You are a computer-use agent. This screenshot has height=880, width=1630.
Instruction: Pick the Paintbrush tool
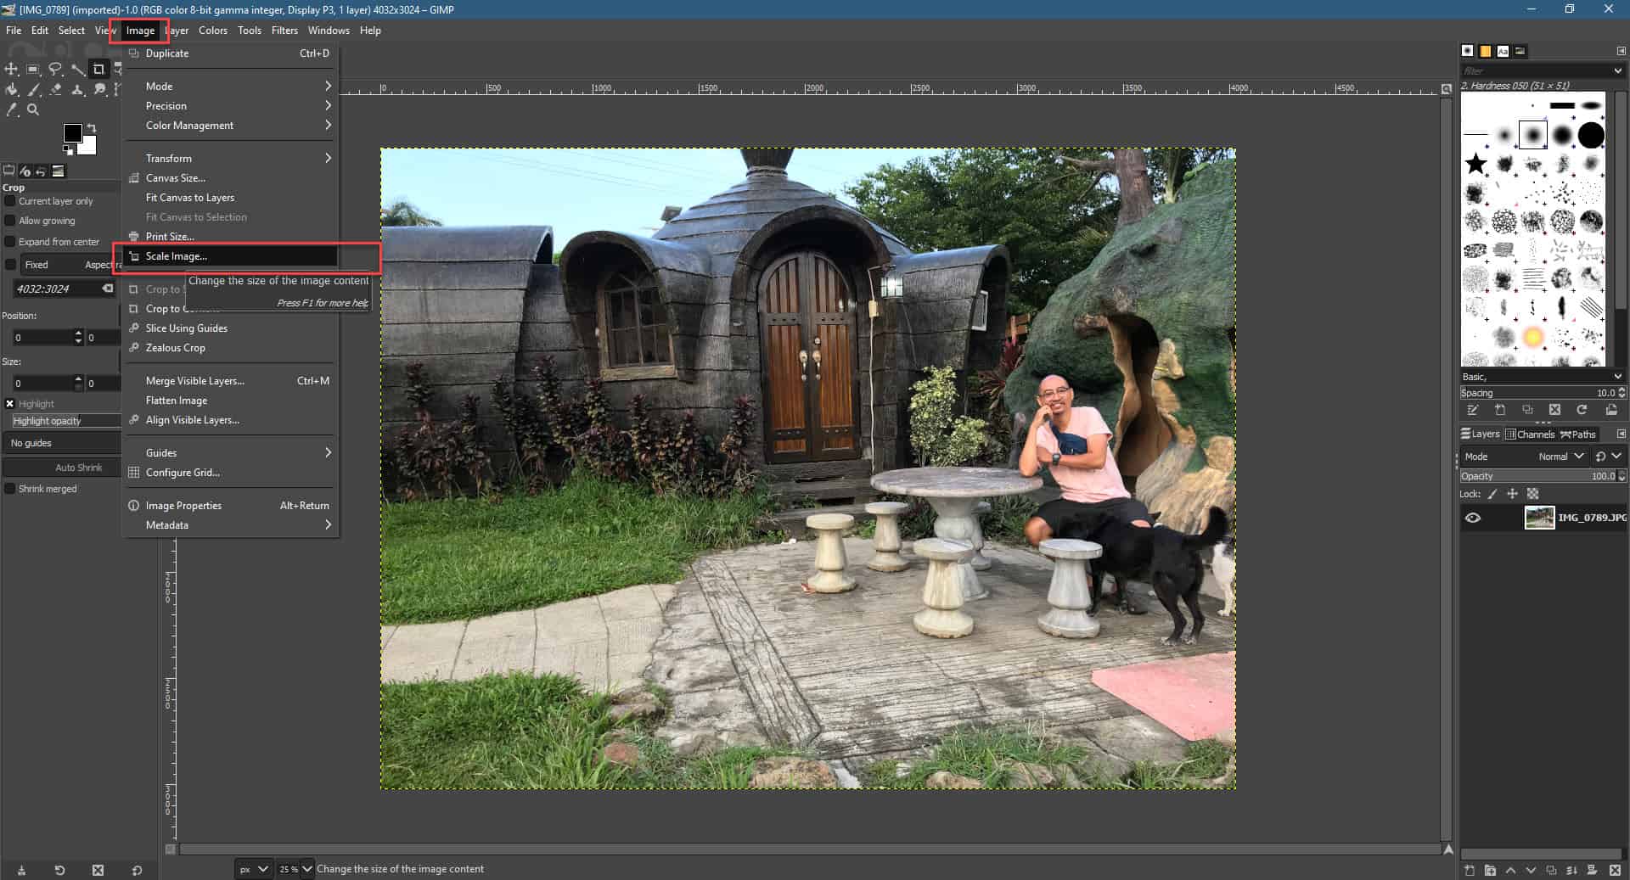click(x=34, y=90)
